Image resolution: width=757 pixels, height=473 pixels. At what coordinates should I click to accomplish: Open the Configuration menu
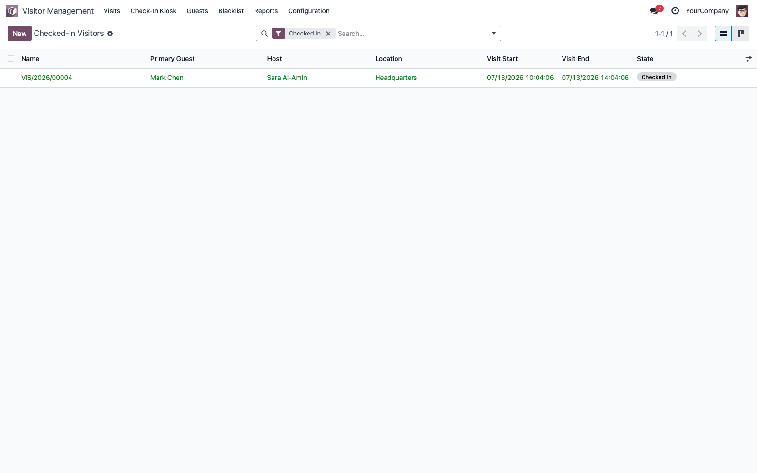309,11
